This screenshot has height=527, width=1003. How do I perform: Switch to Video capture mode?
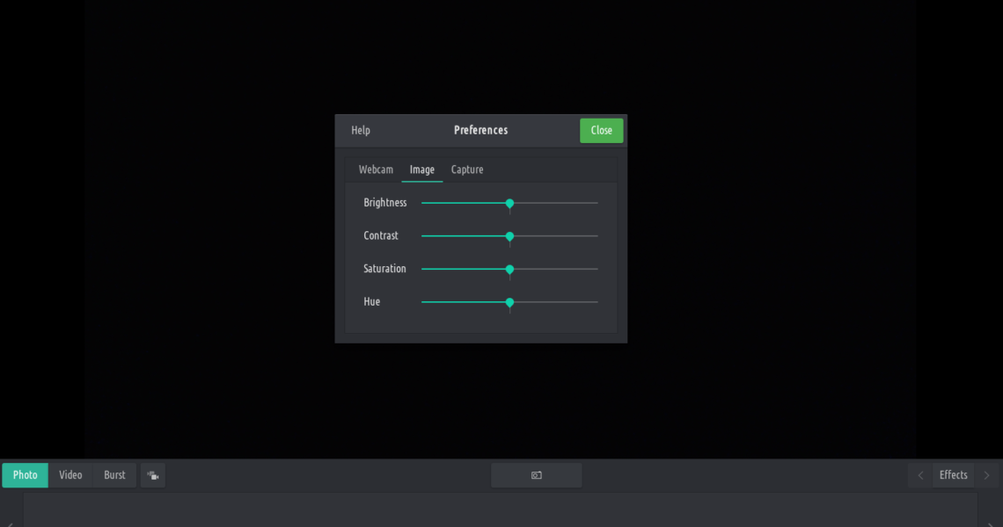click(x=70, y=475)
